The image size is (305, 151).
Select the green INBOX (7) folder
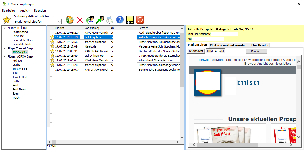[x=20, y=52]
